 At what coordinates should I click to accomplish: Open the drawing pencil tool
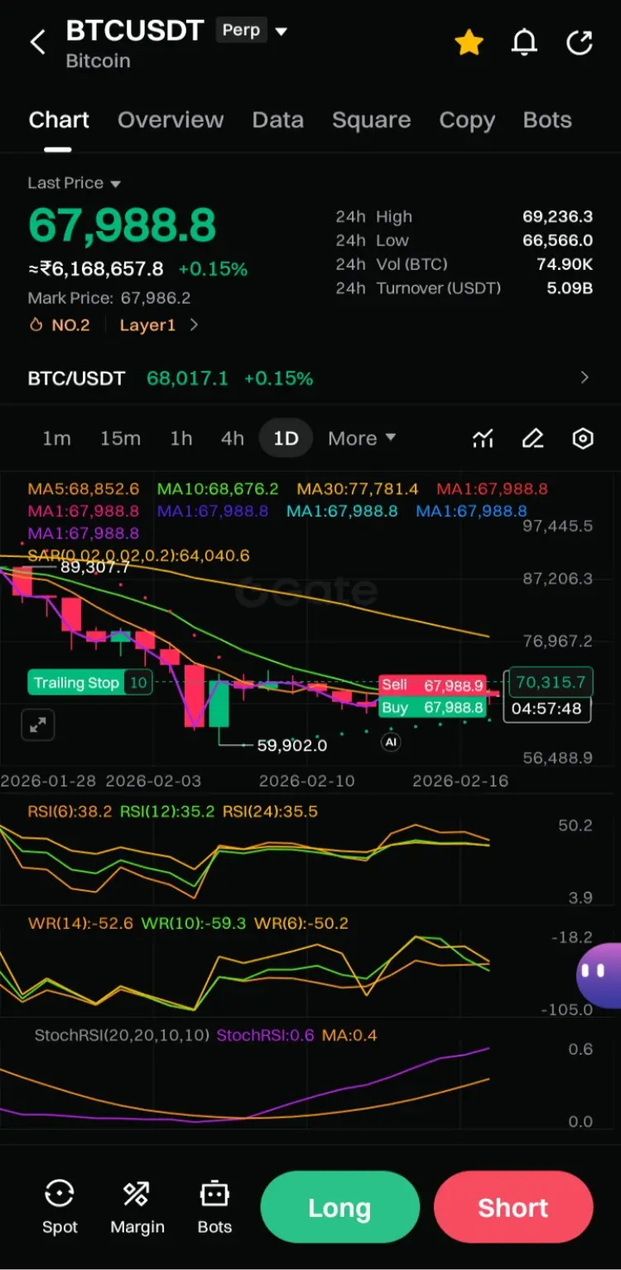click(x=533, y=439)
